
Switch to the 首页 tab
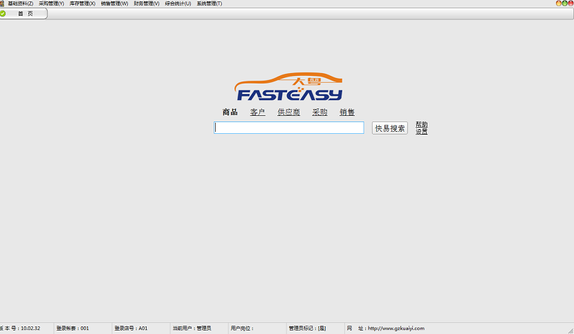[x=25, y=14]
